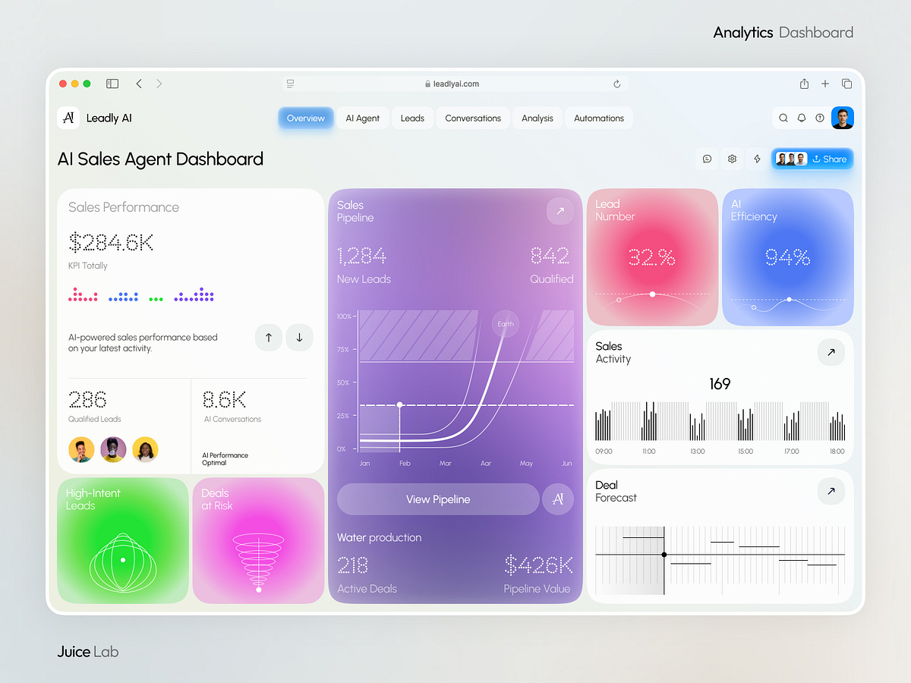Expand the Deal Forecast card arrow icon
The height and width of the screenshot is (683, 911).
pos(831,491)
